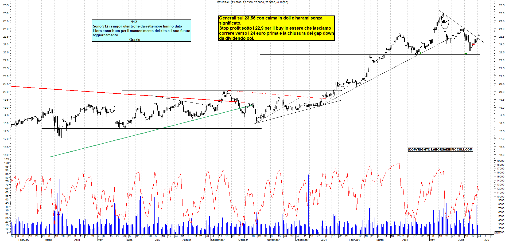
Task: Select the 'December' month label
Action: tap(302, 240)
